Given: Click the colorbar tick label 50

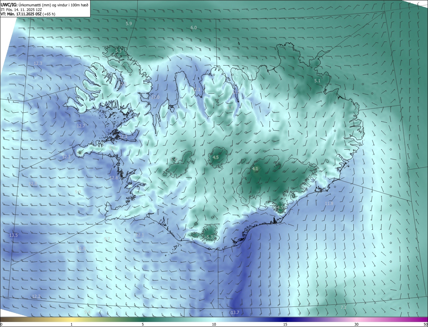Looking at the screenshot, I should [425, 325].
